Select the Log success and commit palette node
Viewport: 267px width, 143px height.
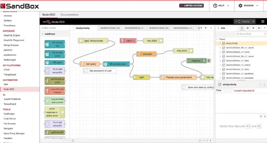point(55,101)
